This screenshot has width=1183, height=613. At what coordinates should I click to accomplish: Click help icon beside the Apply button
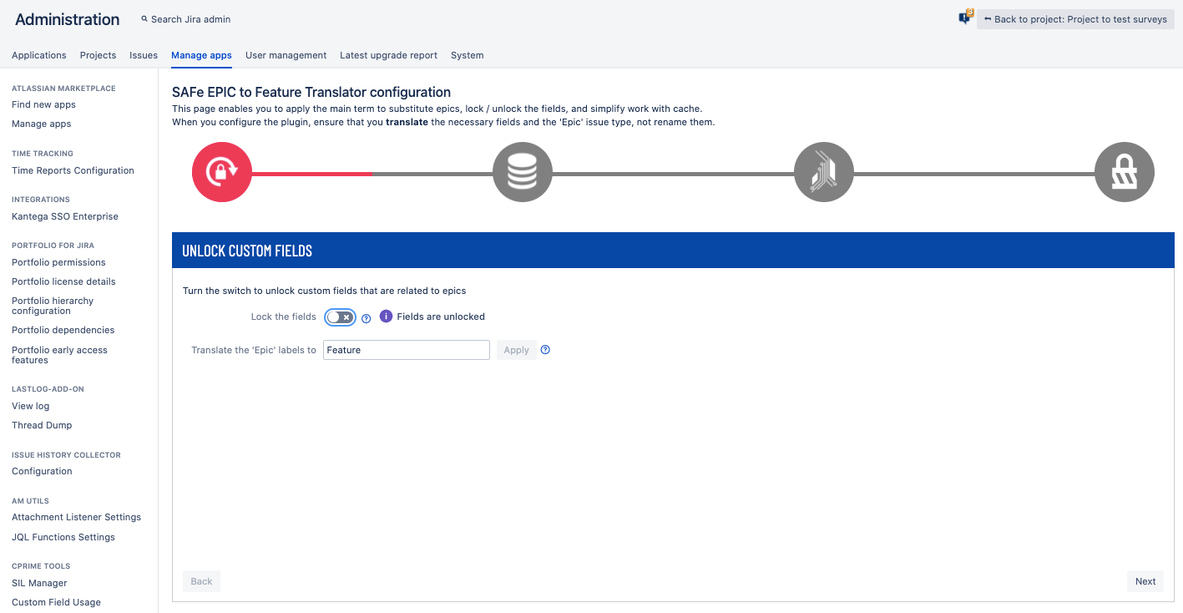pos(545,350)
